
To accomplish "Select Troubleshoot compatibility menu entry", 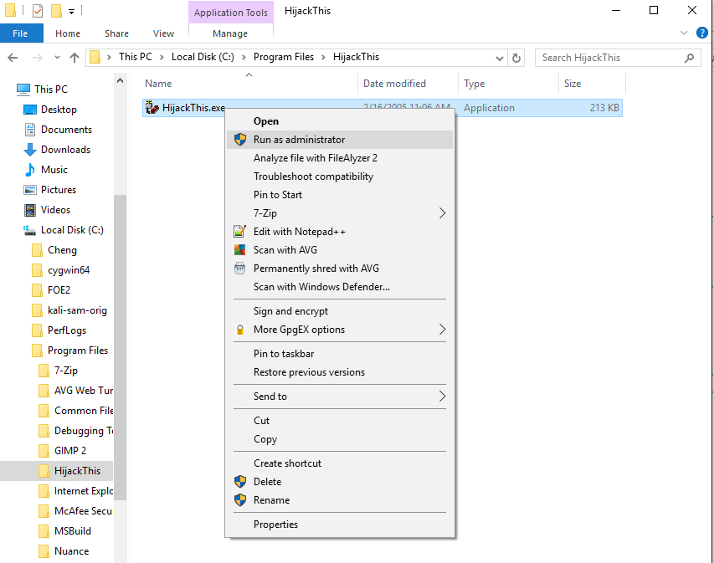I will [313, 177].
